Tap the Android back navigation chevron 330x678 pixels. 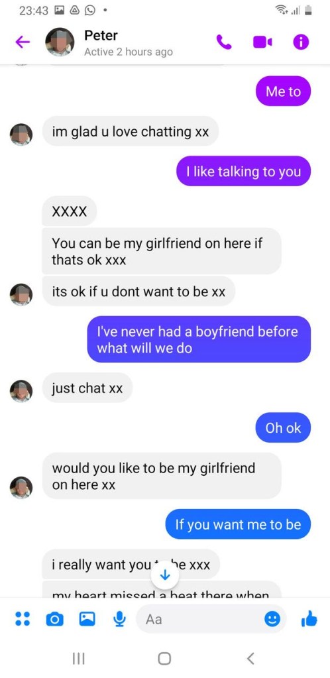pos(250,659)
